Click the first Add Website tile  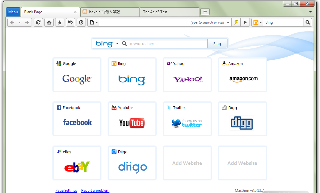coord(187,163)
